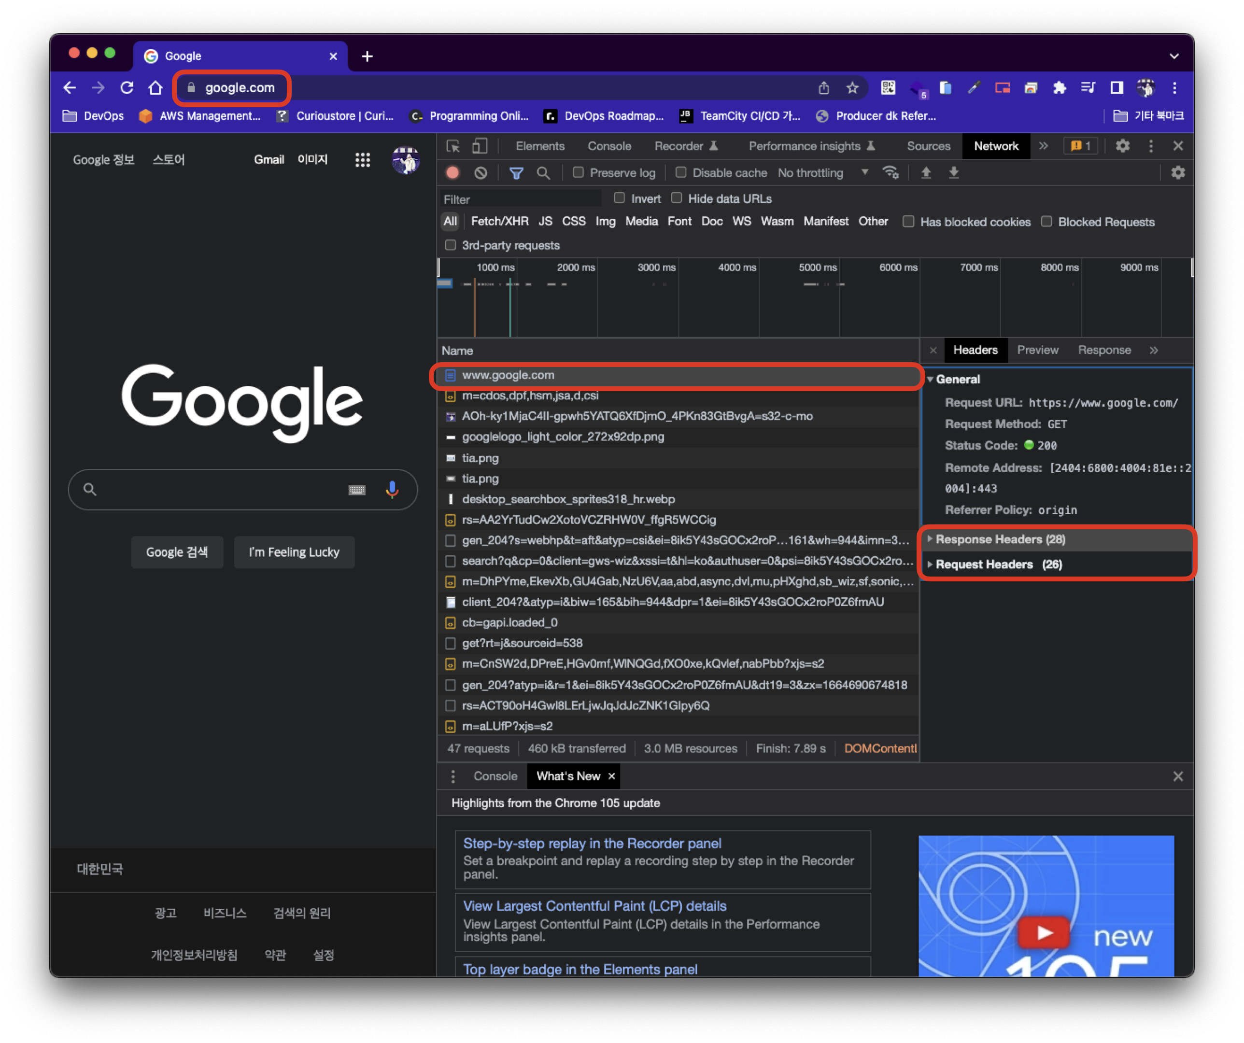The image size is (1244, 1043).
Task: Open the network search magnifier
Action: pyautogui.click(x=543, y=172)
